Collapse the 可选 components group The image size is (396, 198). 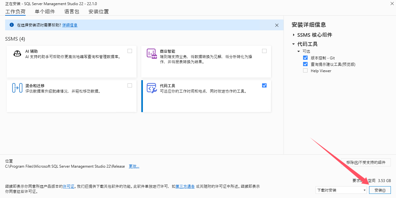(x=299, y=51)
